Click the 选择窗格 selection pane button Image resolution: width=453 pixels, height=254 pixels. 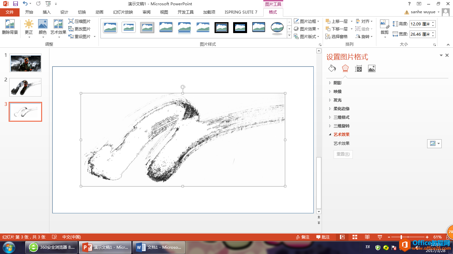click(x=337, y=36)
